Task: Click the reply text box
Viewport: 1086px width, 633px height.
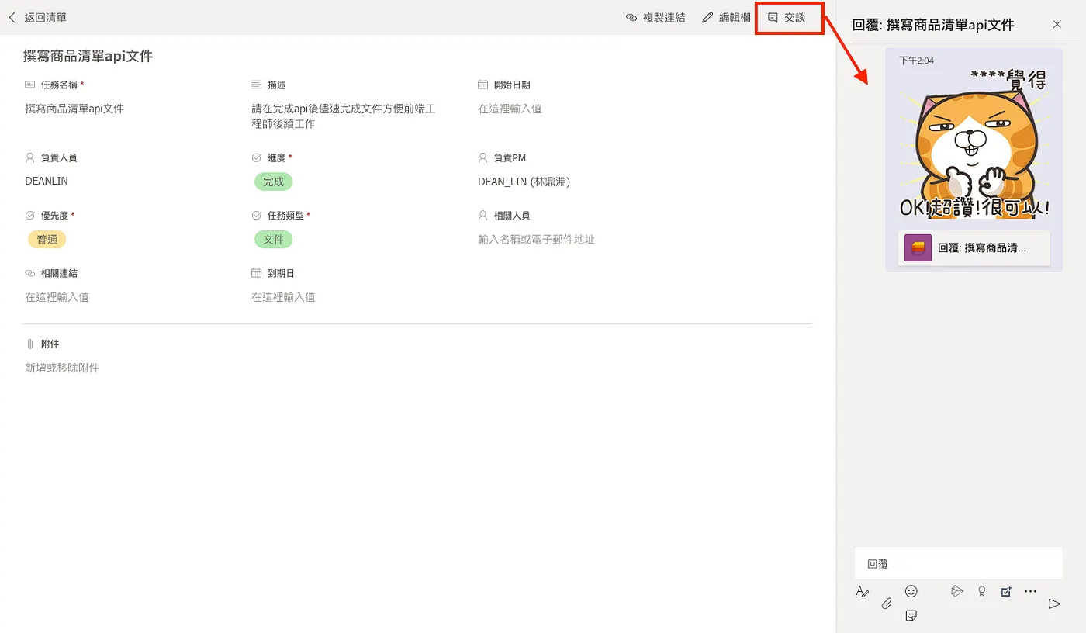Action: (x=958, y=563)
